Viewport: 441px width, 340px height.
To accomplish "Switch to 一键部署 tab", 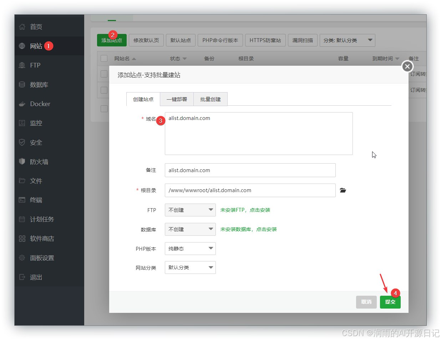I will coord(177,99).
